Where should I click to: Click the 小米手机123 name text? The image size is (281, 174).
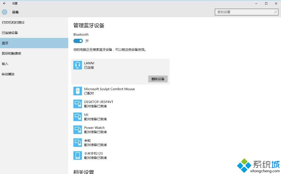point(93,153)
